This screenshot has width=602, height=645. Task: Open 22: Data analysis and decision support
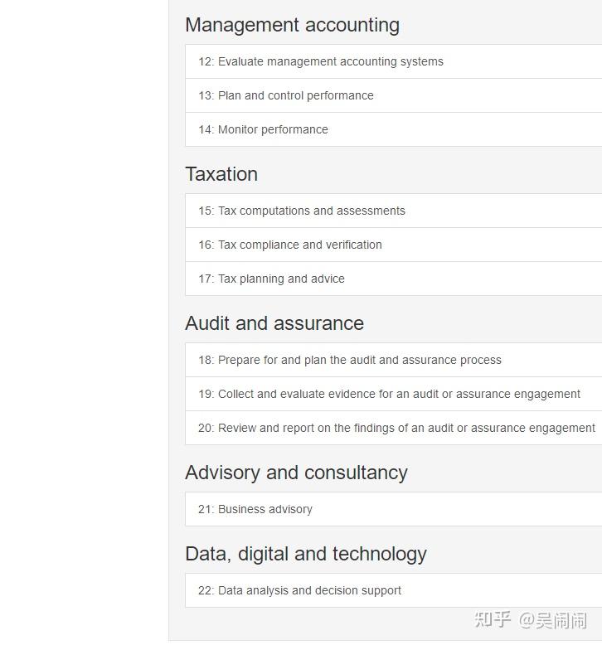pyautogui.click(x=300, y=590)
